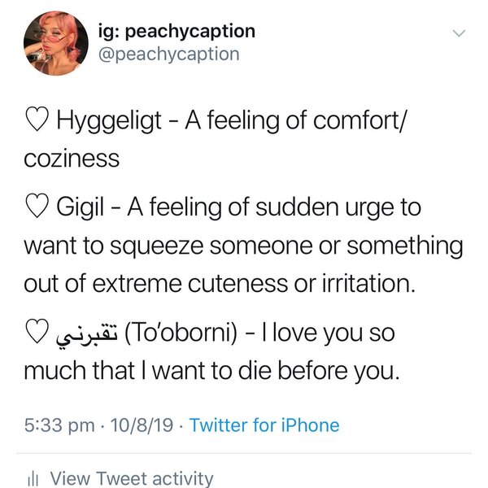Viewport: 488px width, 488px height.
Task: Click the 10/8/19 tweet date
Action: point(137,425)
